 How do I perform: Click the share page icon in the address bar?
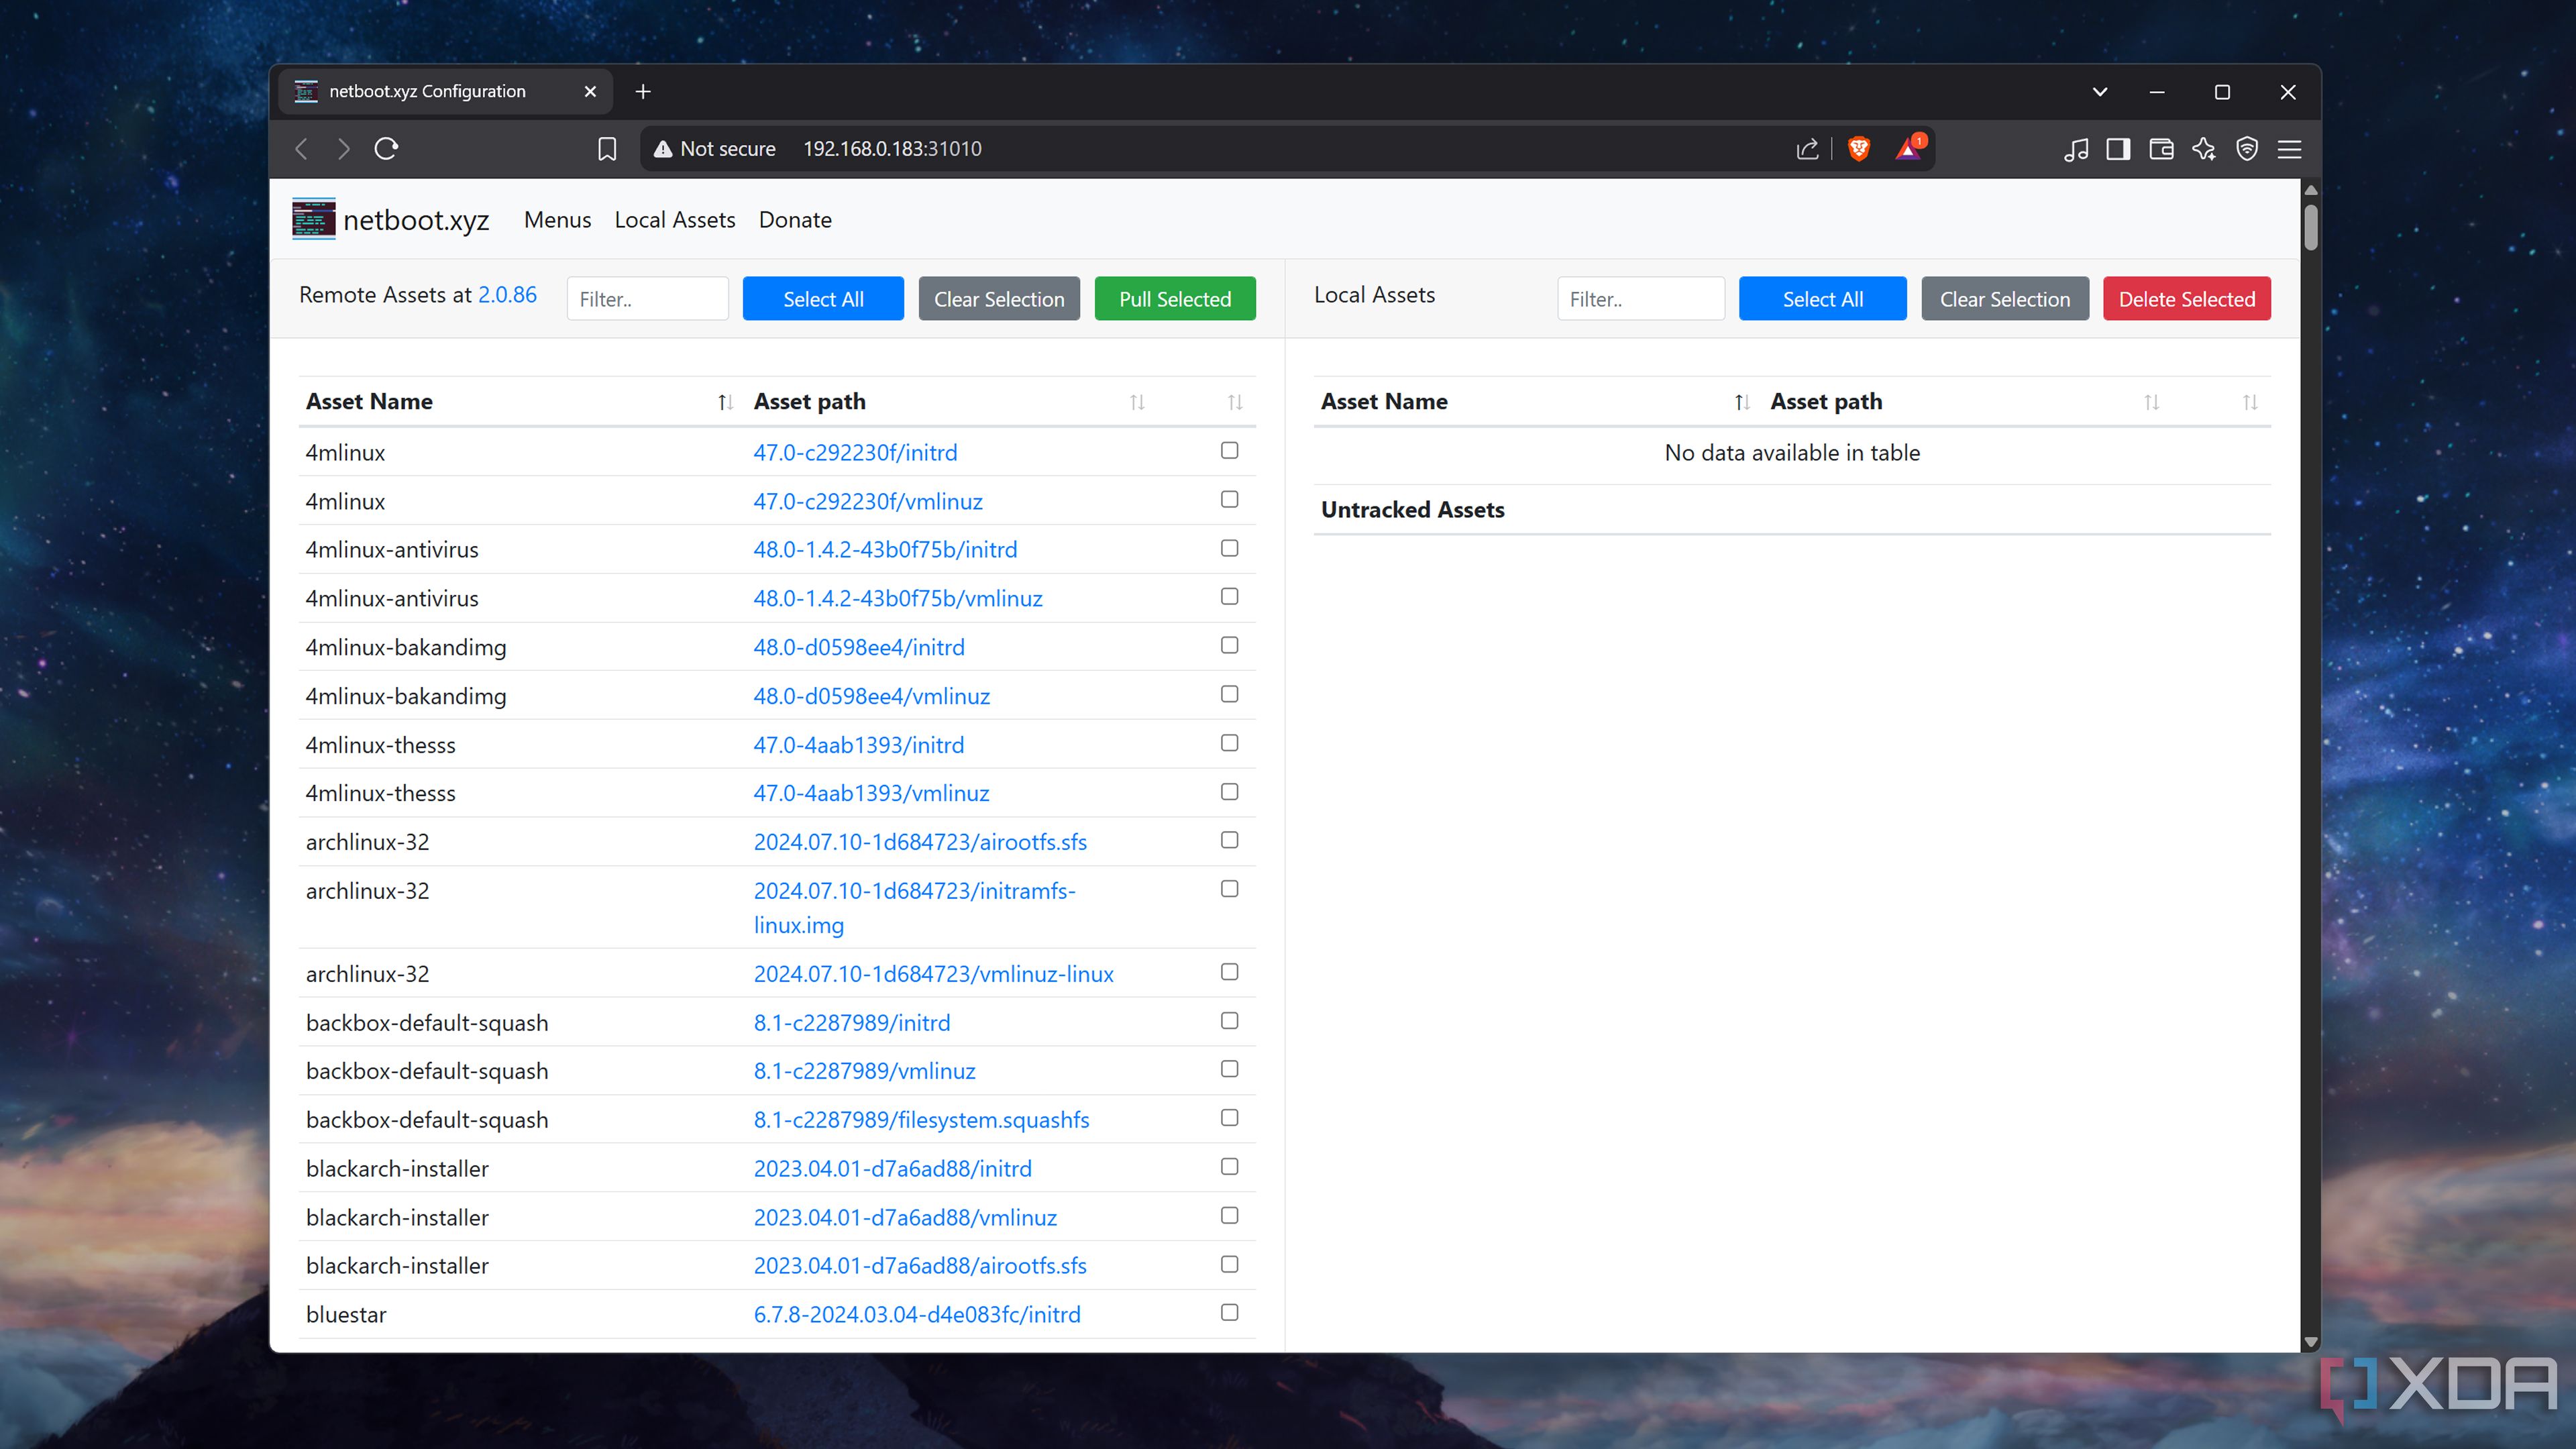tap(1807, 149)
